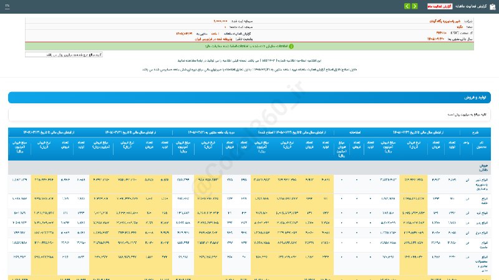Screen dimensions: 499x280
Task: Select the انواع دوغ product row label
Action: pyautogui.click(x=483, y=232)
